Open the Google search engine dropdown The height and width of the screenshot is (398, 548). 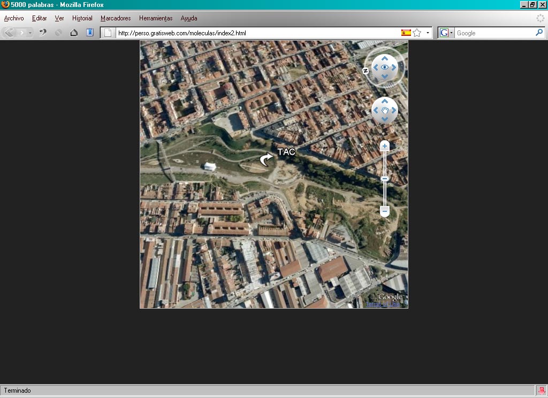point(446,33)
